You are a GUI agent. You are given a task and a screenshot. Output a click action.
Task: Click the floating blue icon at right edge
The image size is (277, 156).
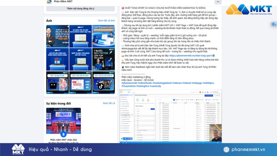click(x=274, y=24)
